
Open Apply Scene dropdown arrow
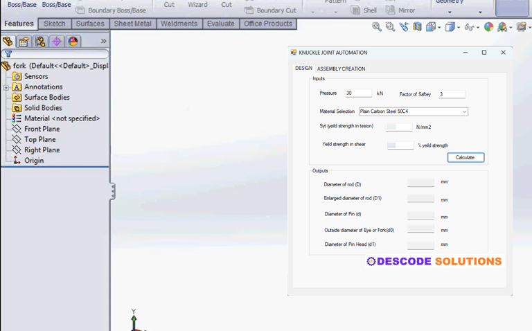(x=511, y=28)
